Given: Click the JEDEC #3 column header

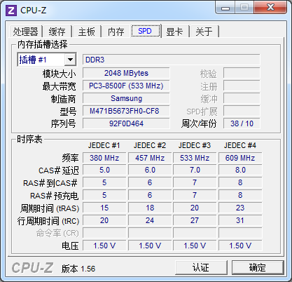Looking at the screenshot, I should (x=195, y=145).
